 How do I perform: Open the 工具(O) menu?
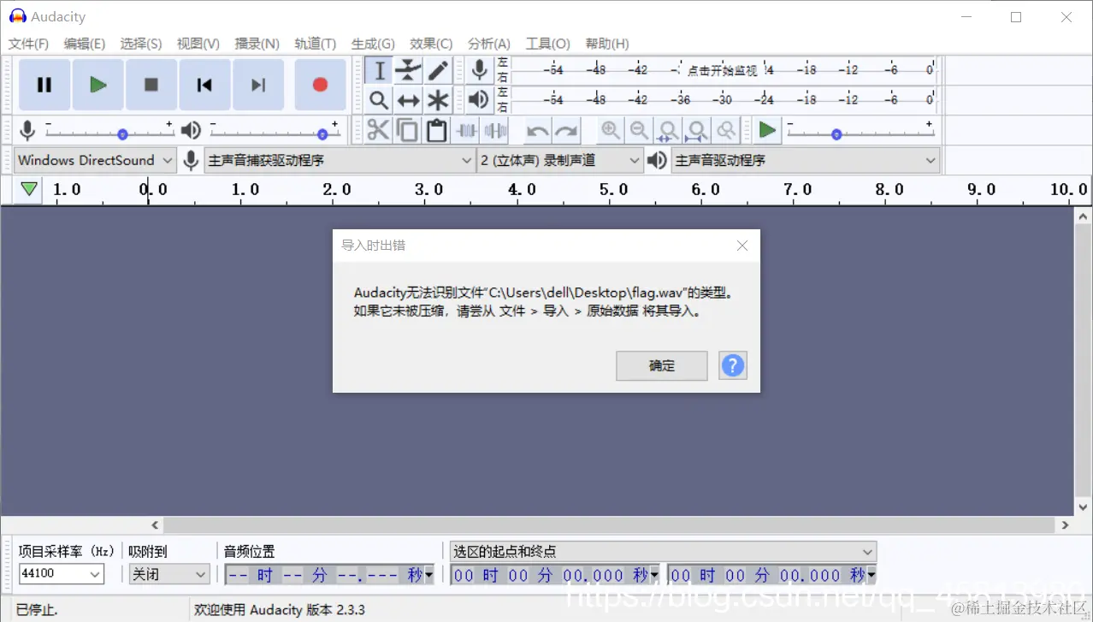548,44
